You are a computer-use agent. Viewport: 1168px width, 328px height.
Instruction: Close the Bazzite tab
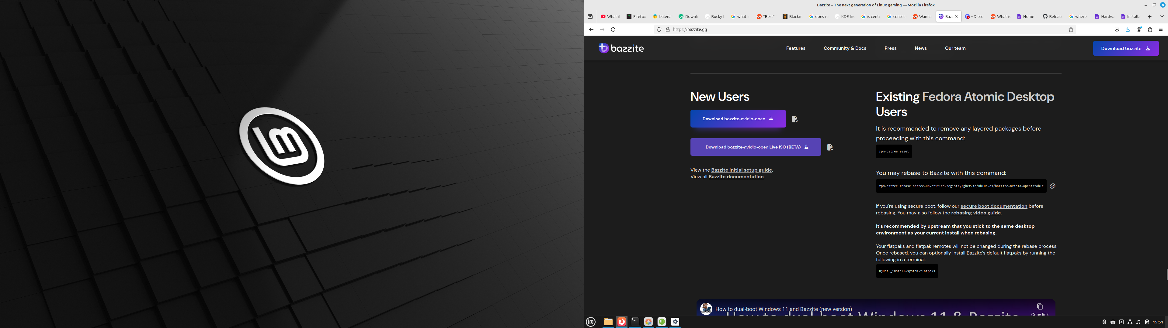coord(956,17)
